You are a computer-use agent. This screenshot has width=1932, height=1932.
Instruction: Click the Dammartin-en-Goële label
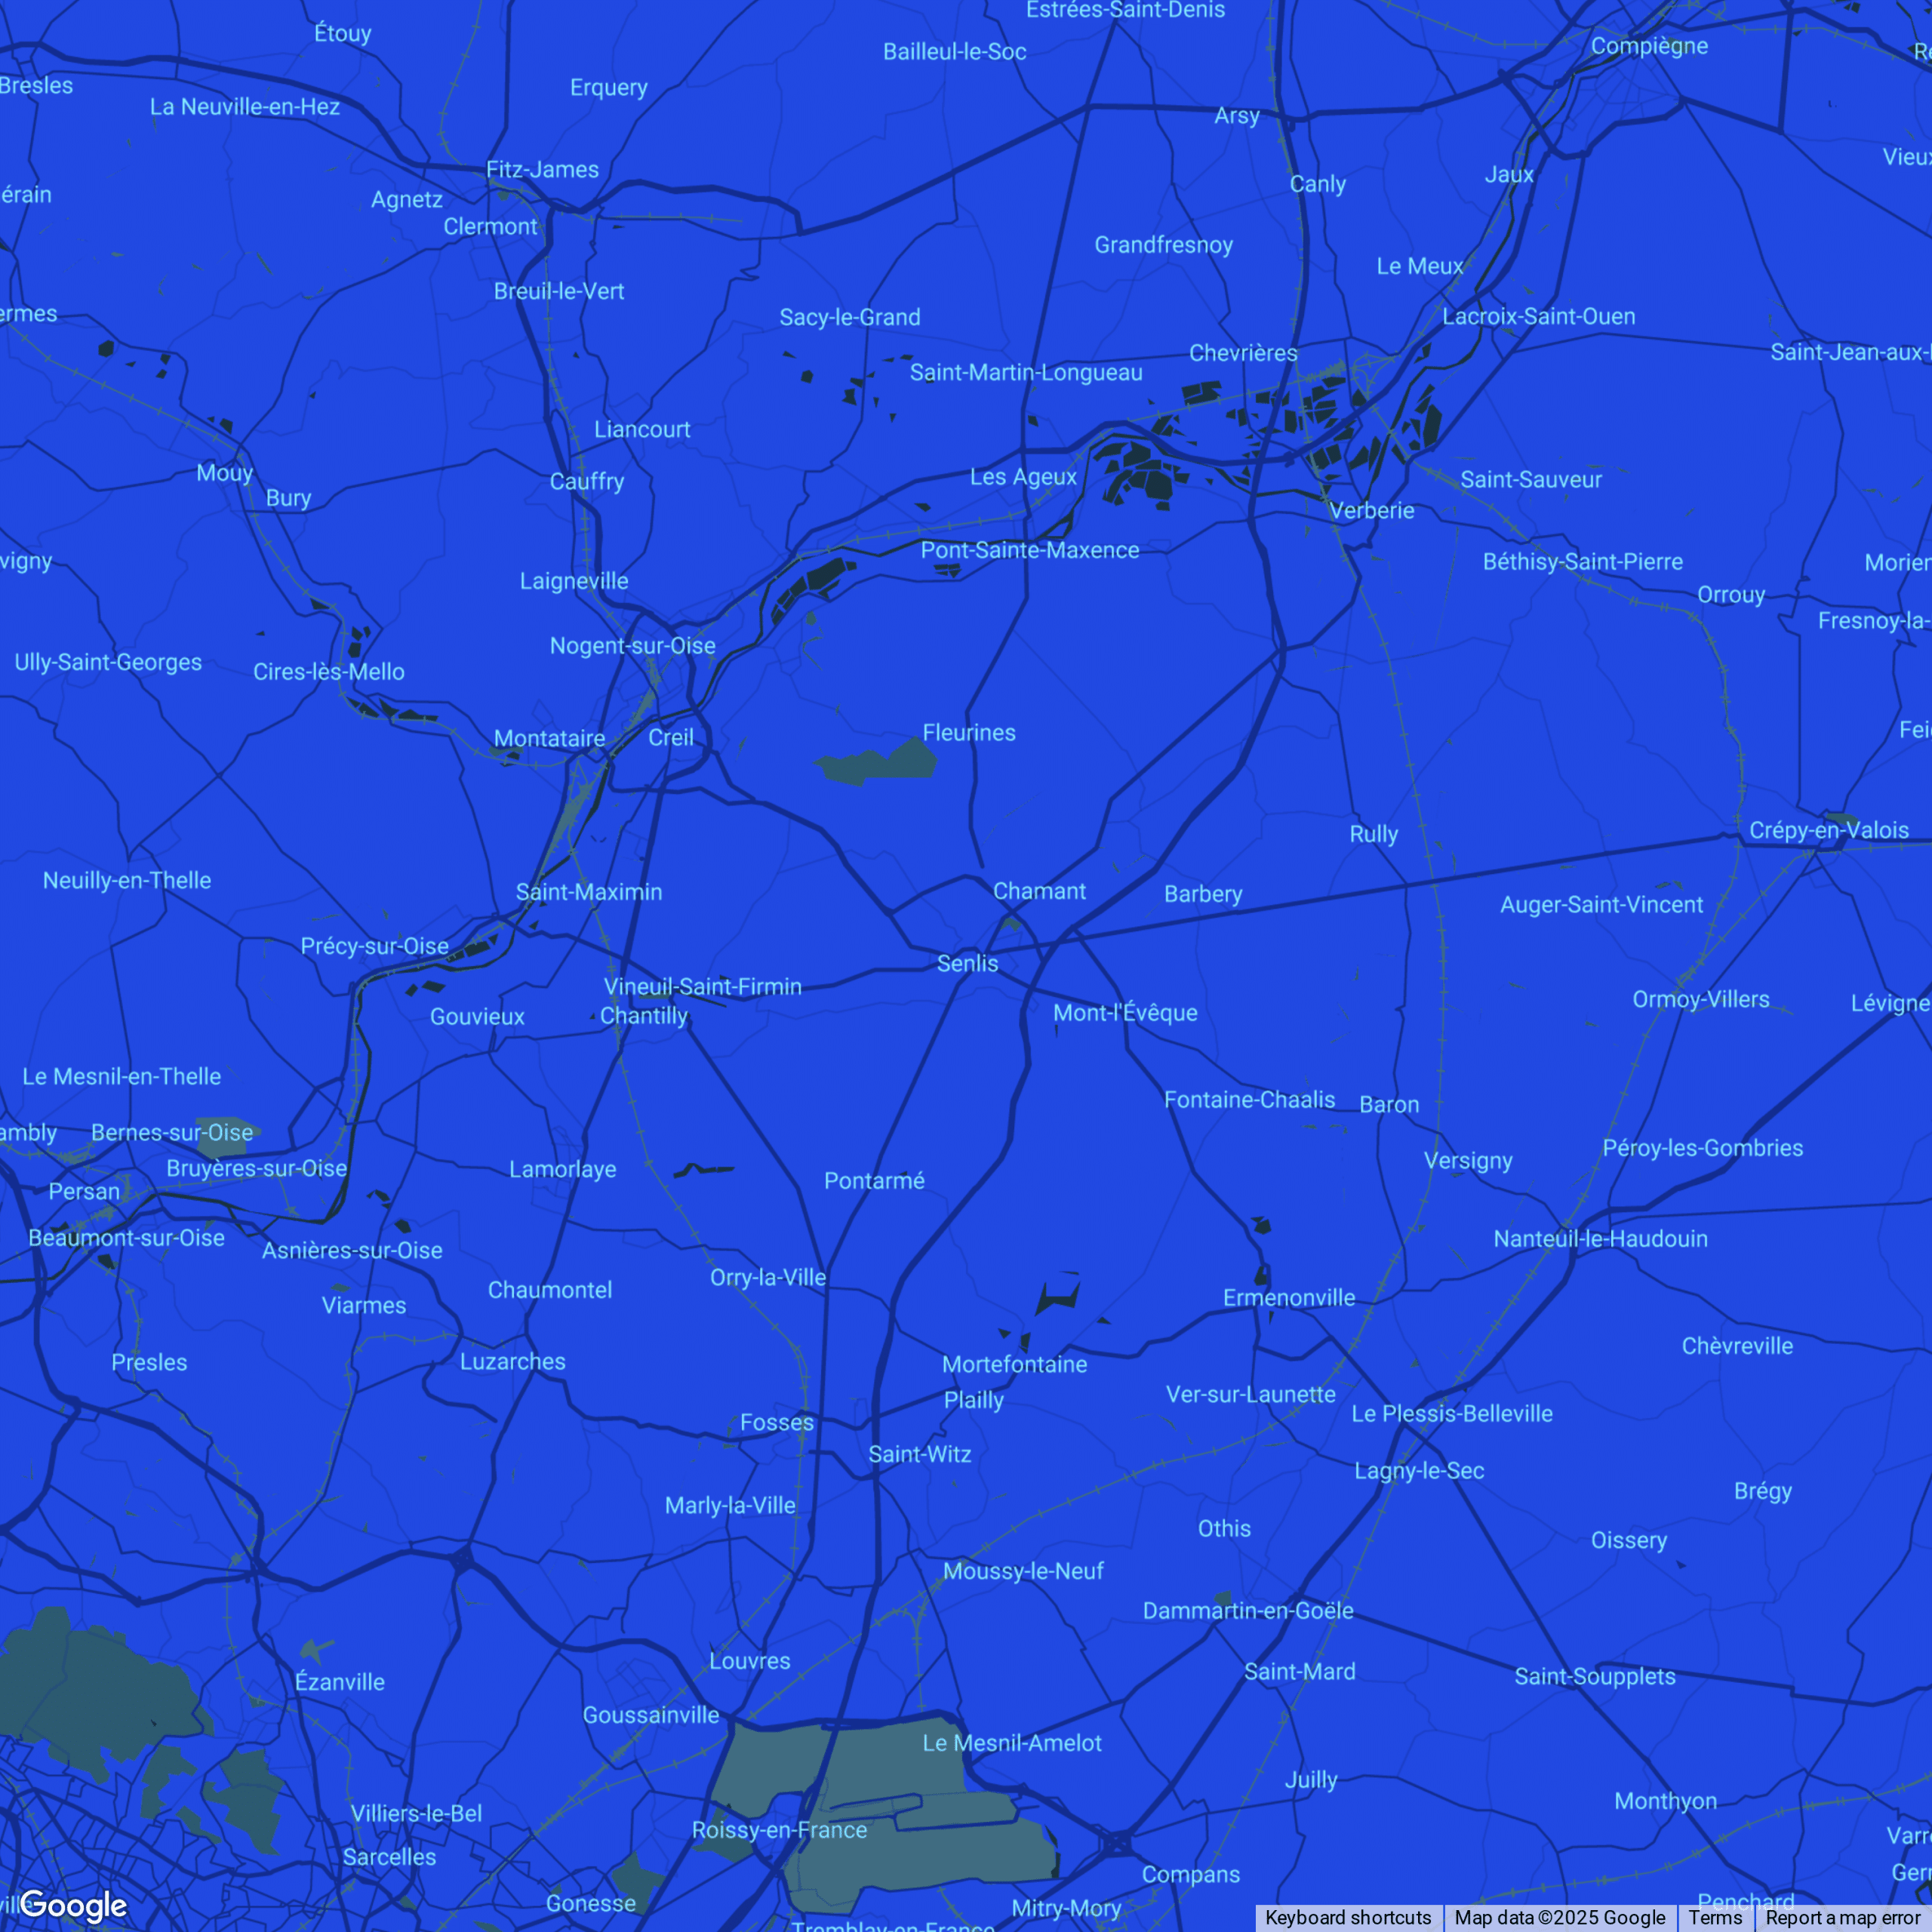pos(1248,1610)
